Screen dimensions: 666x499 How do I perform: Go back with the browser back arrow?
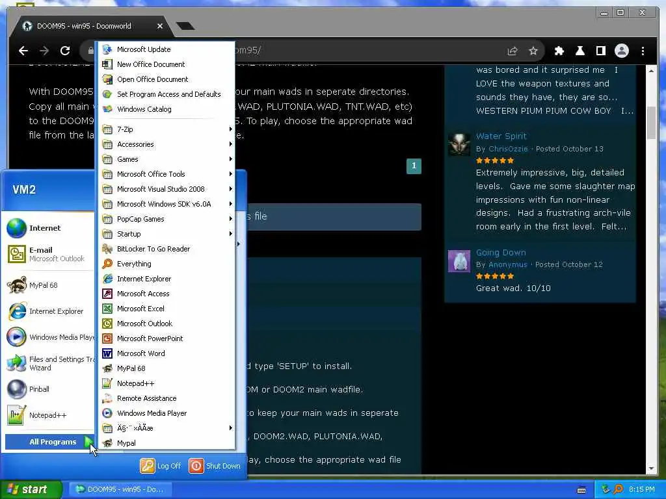[23, 51]
